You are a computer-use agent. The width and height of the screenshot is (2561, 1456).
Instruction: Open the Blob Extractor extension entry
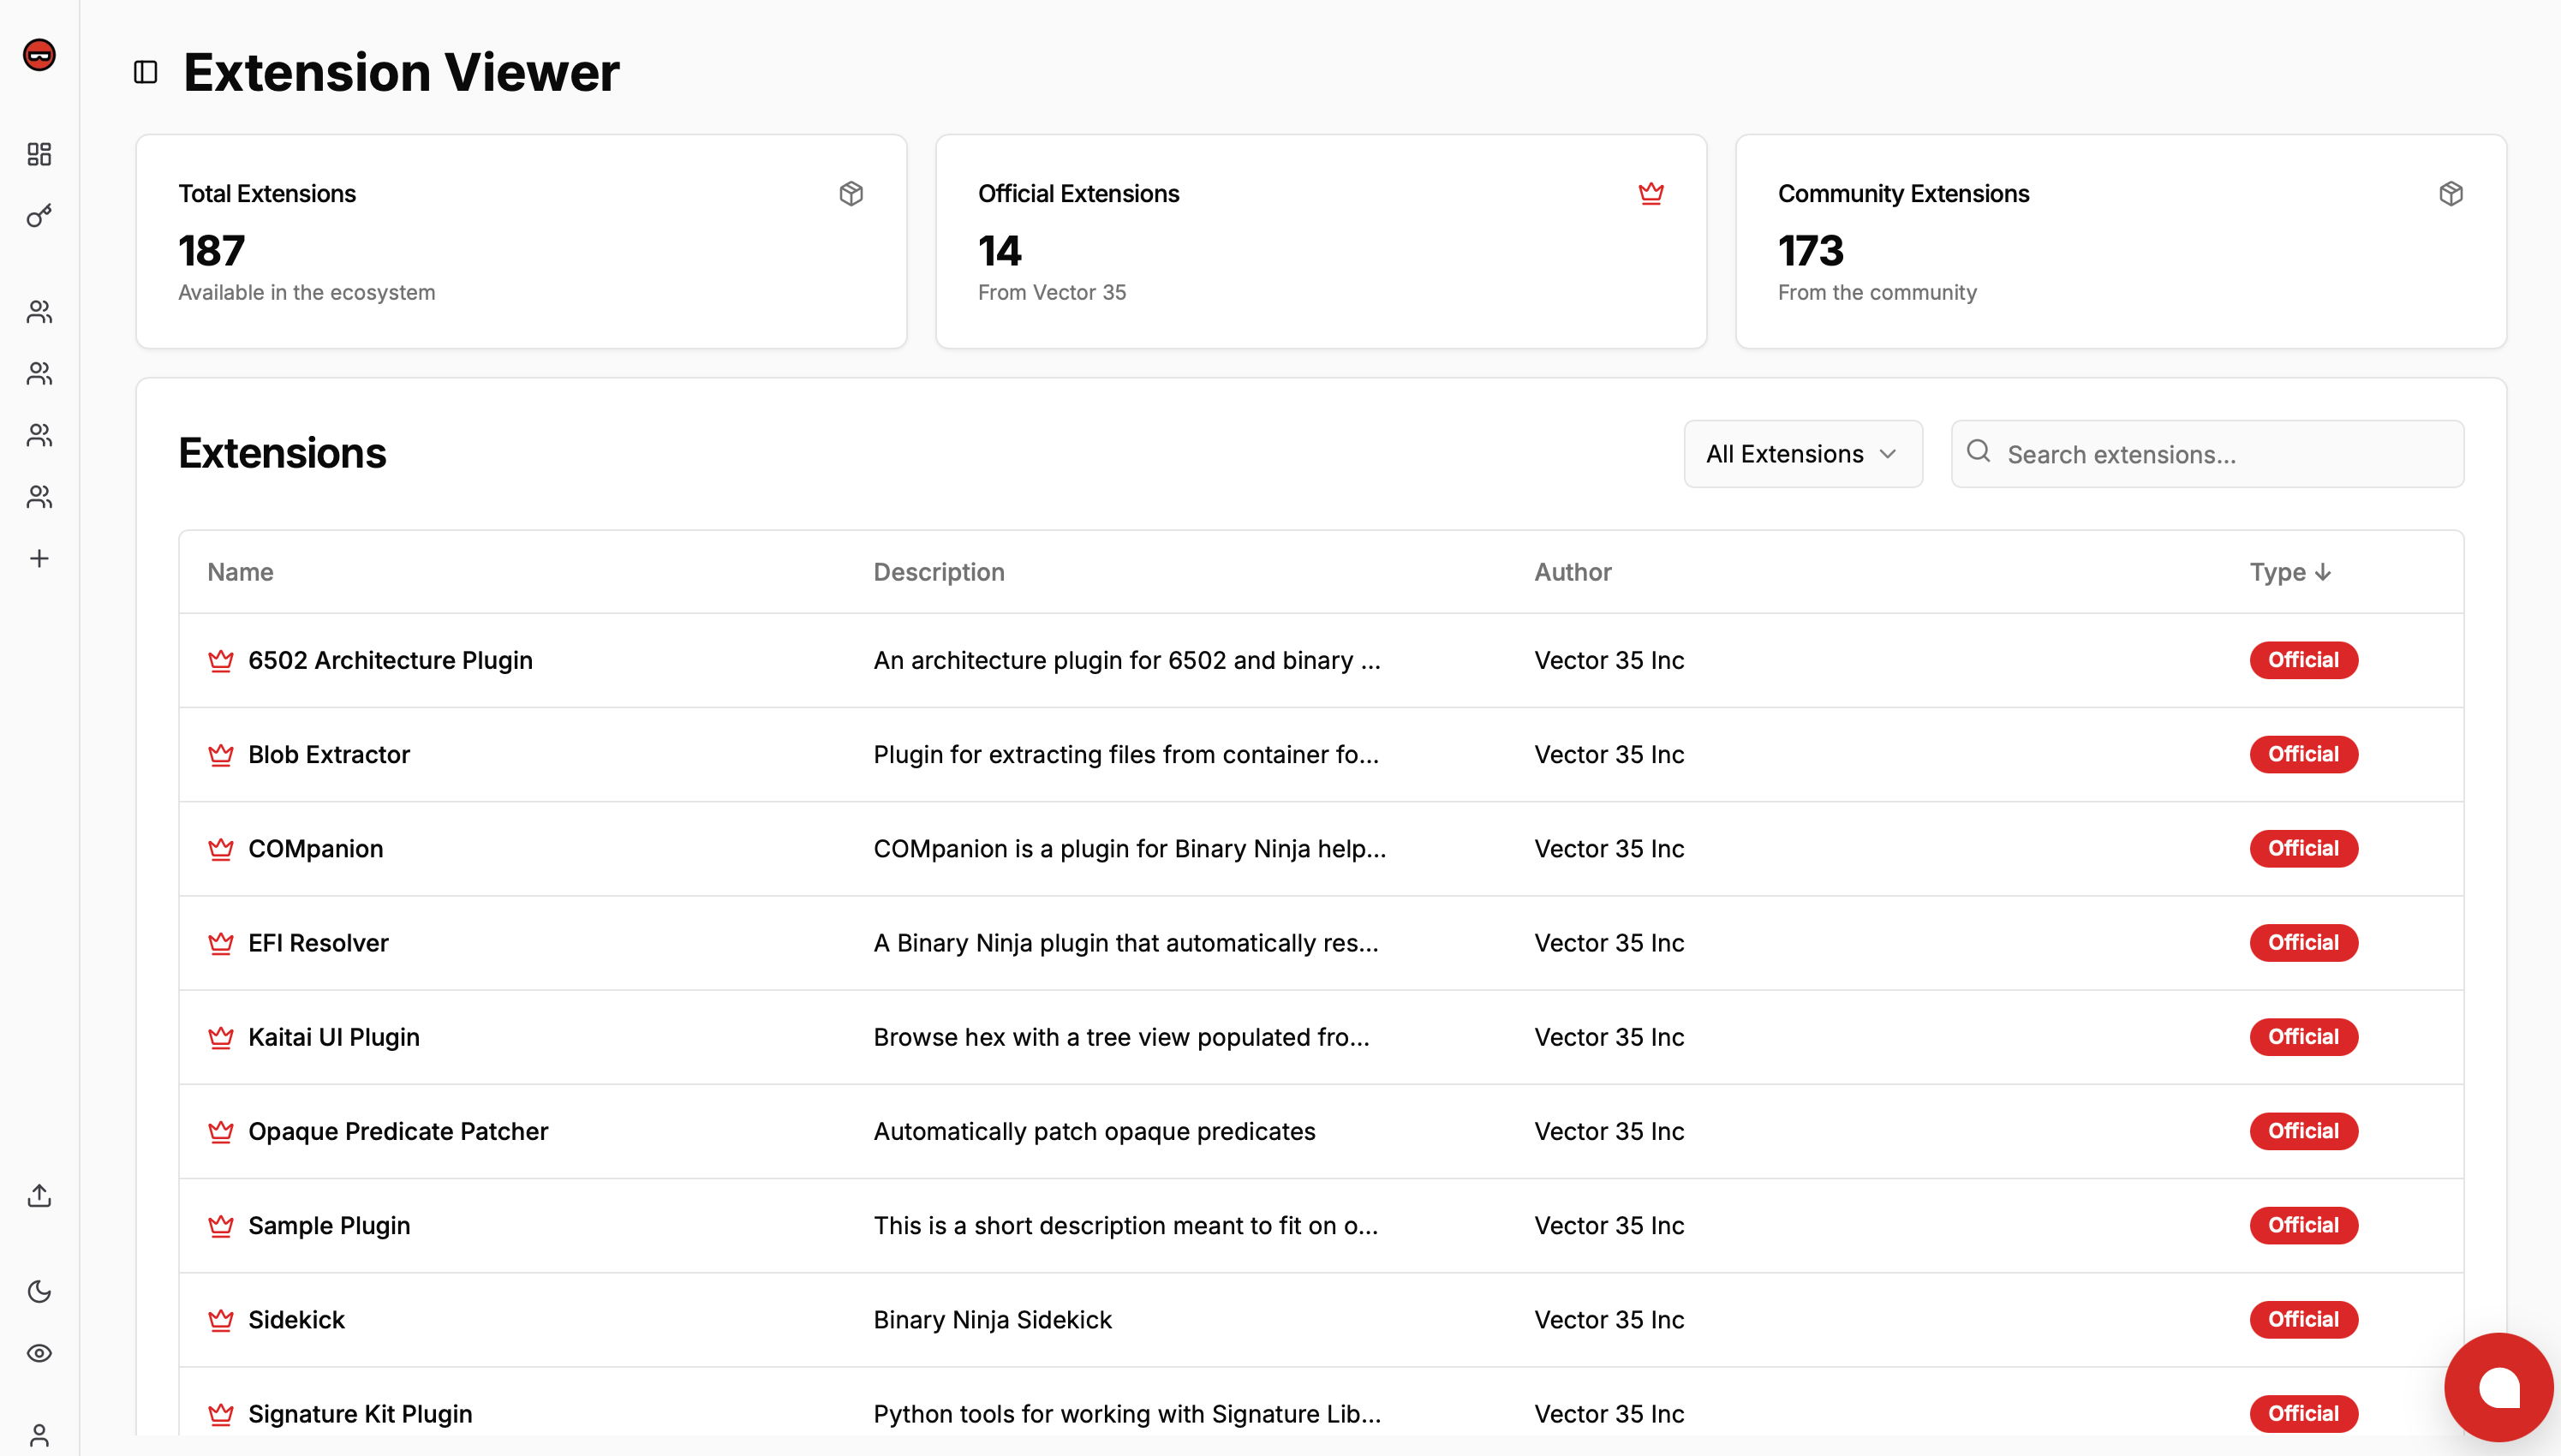329,754
